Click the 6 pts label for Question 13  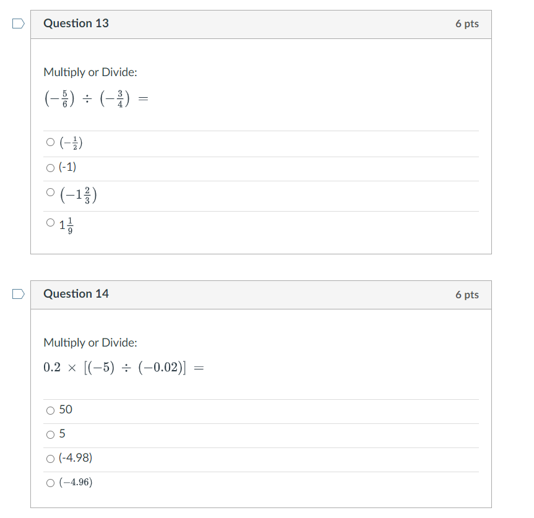467,23
